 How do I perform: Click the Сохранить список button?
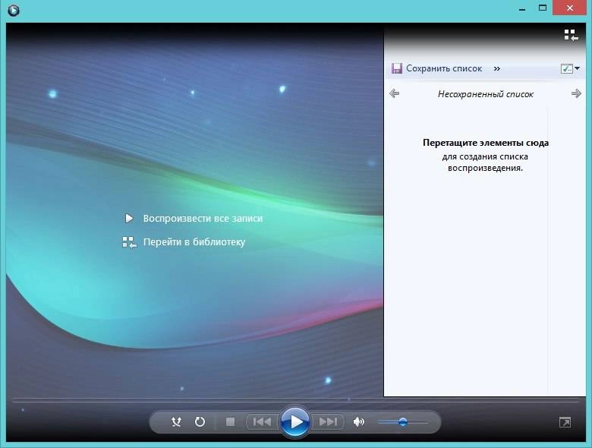tap(437, 68)
